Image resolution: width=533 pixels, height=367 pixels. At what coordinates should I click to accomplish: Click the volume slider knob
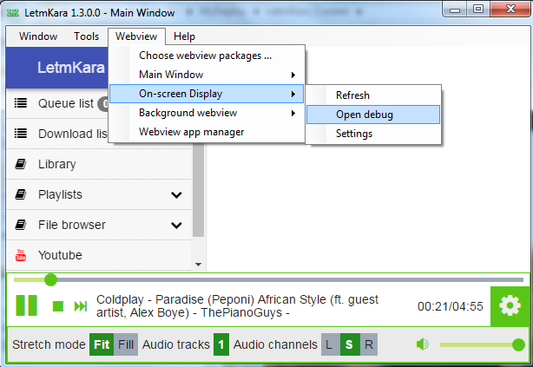click(x=518, y=344)
